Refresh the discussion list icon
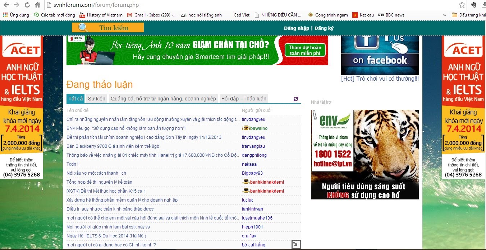 pyautogui.click(x=296, y=99)
